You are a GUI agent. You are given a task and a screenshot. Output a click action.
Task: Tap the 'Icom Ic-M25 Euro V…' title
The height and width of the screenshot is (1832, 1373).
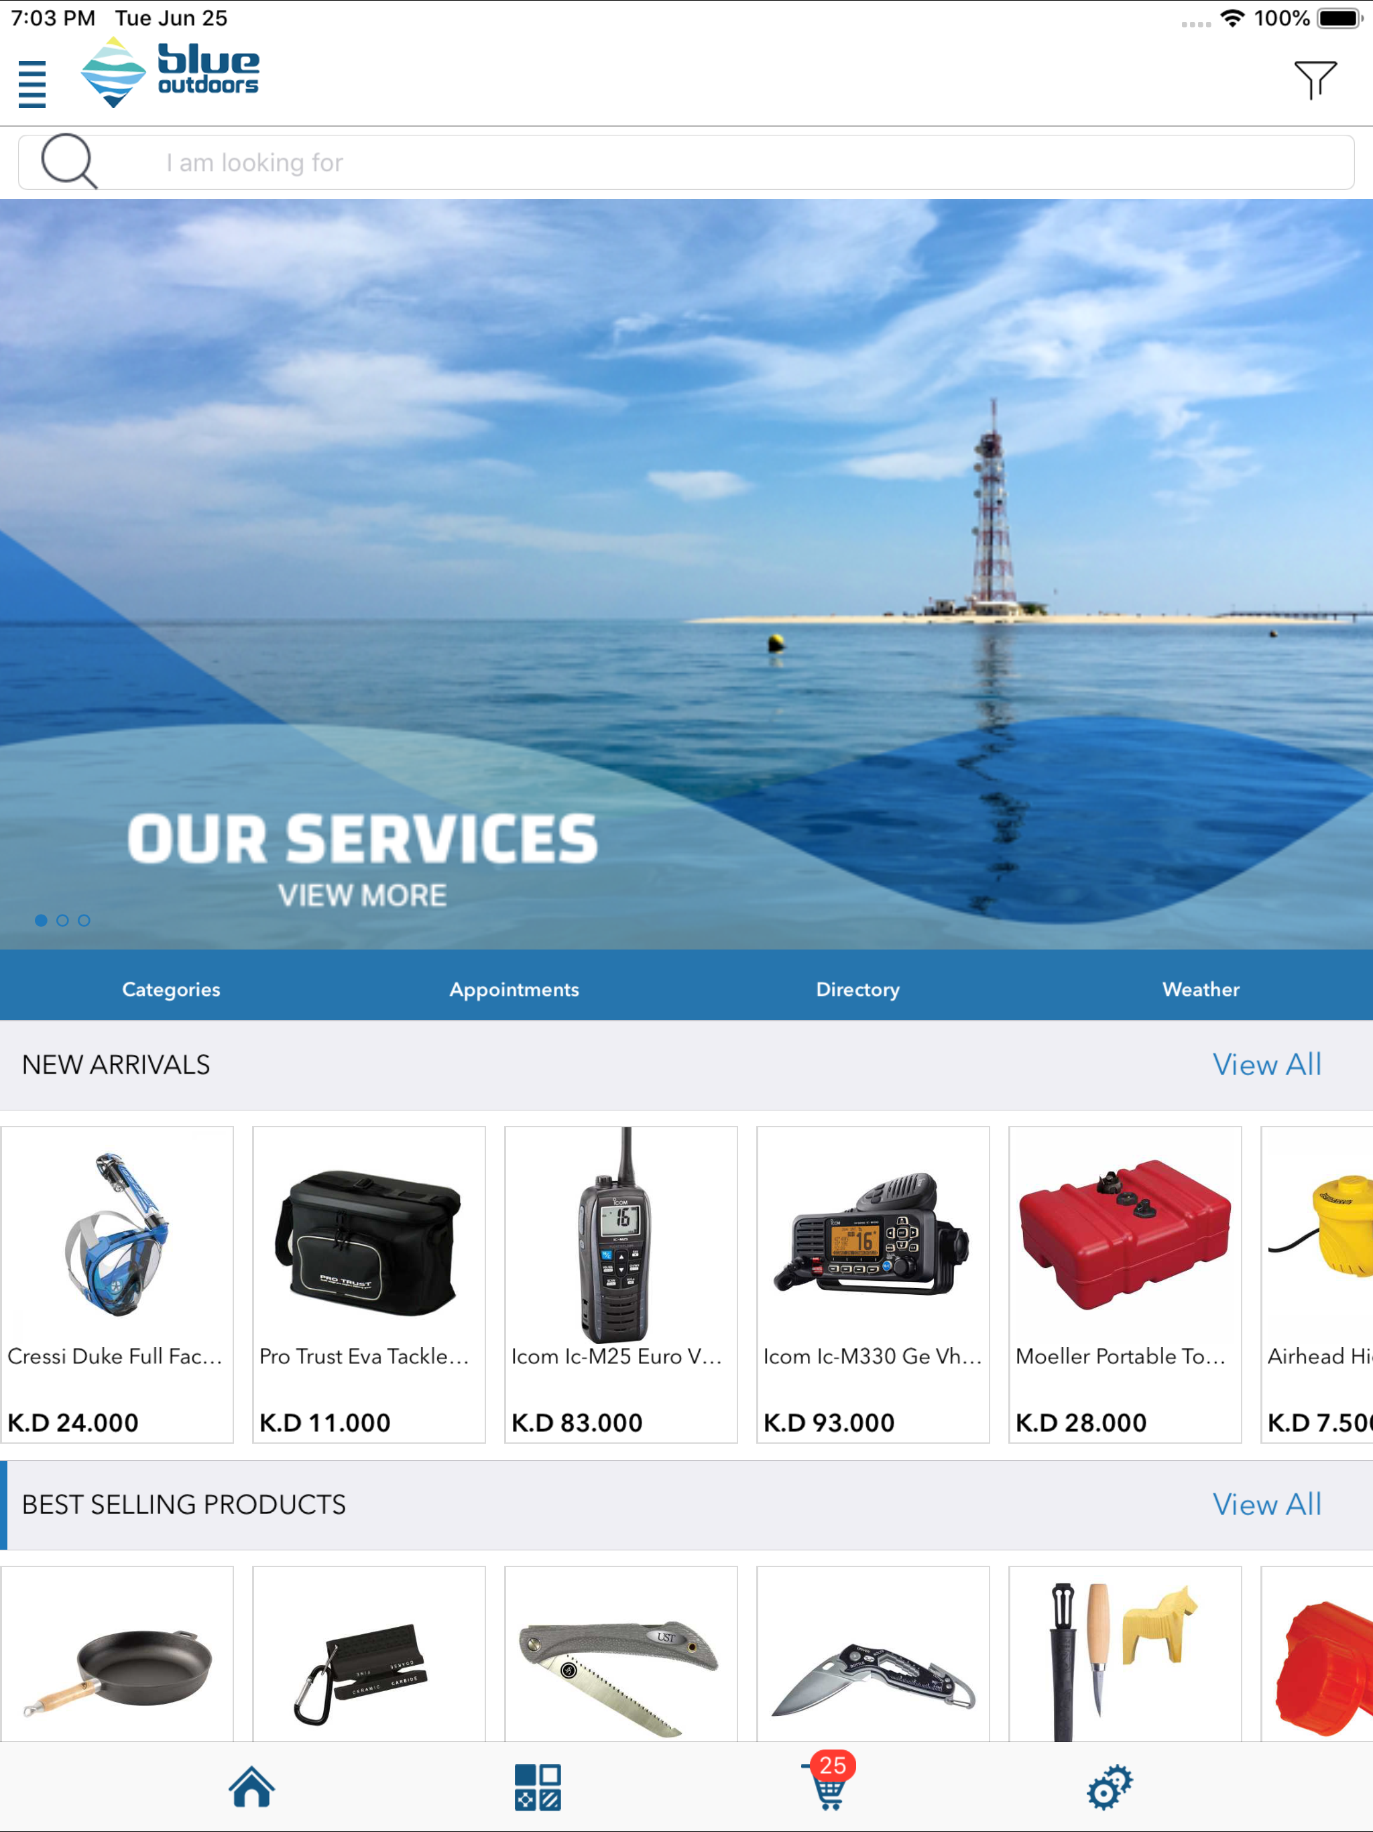pyautogui.click(x=617, y=1356)
